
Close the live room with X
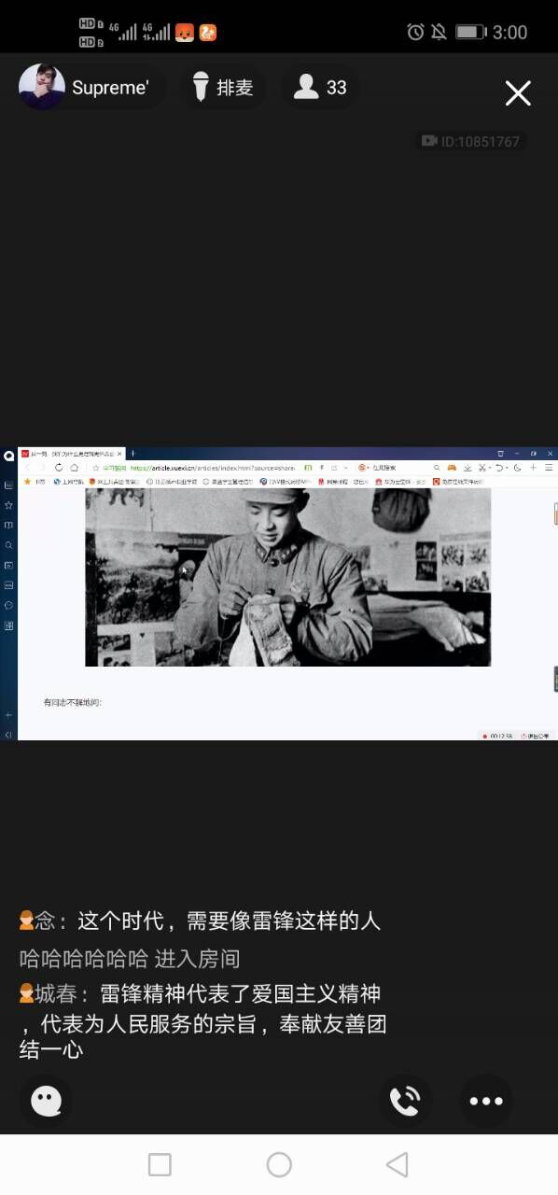tap(518, 92)
